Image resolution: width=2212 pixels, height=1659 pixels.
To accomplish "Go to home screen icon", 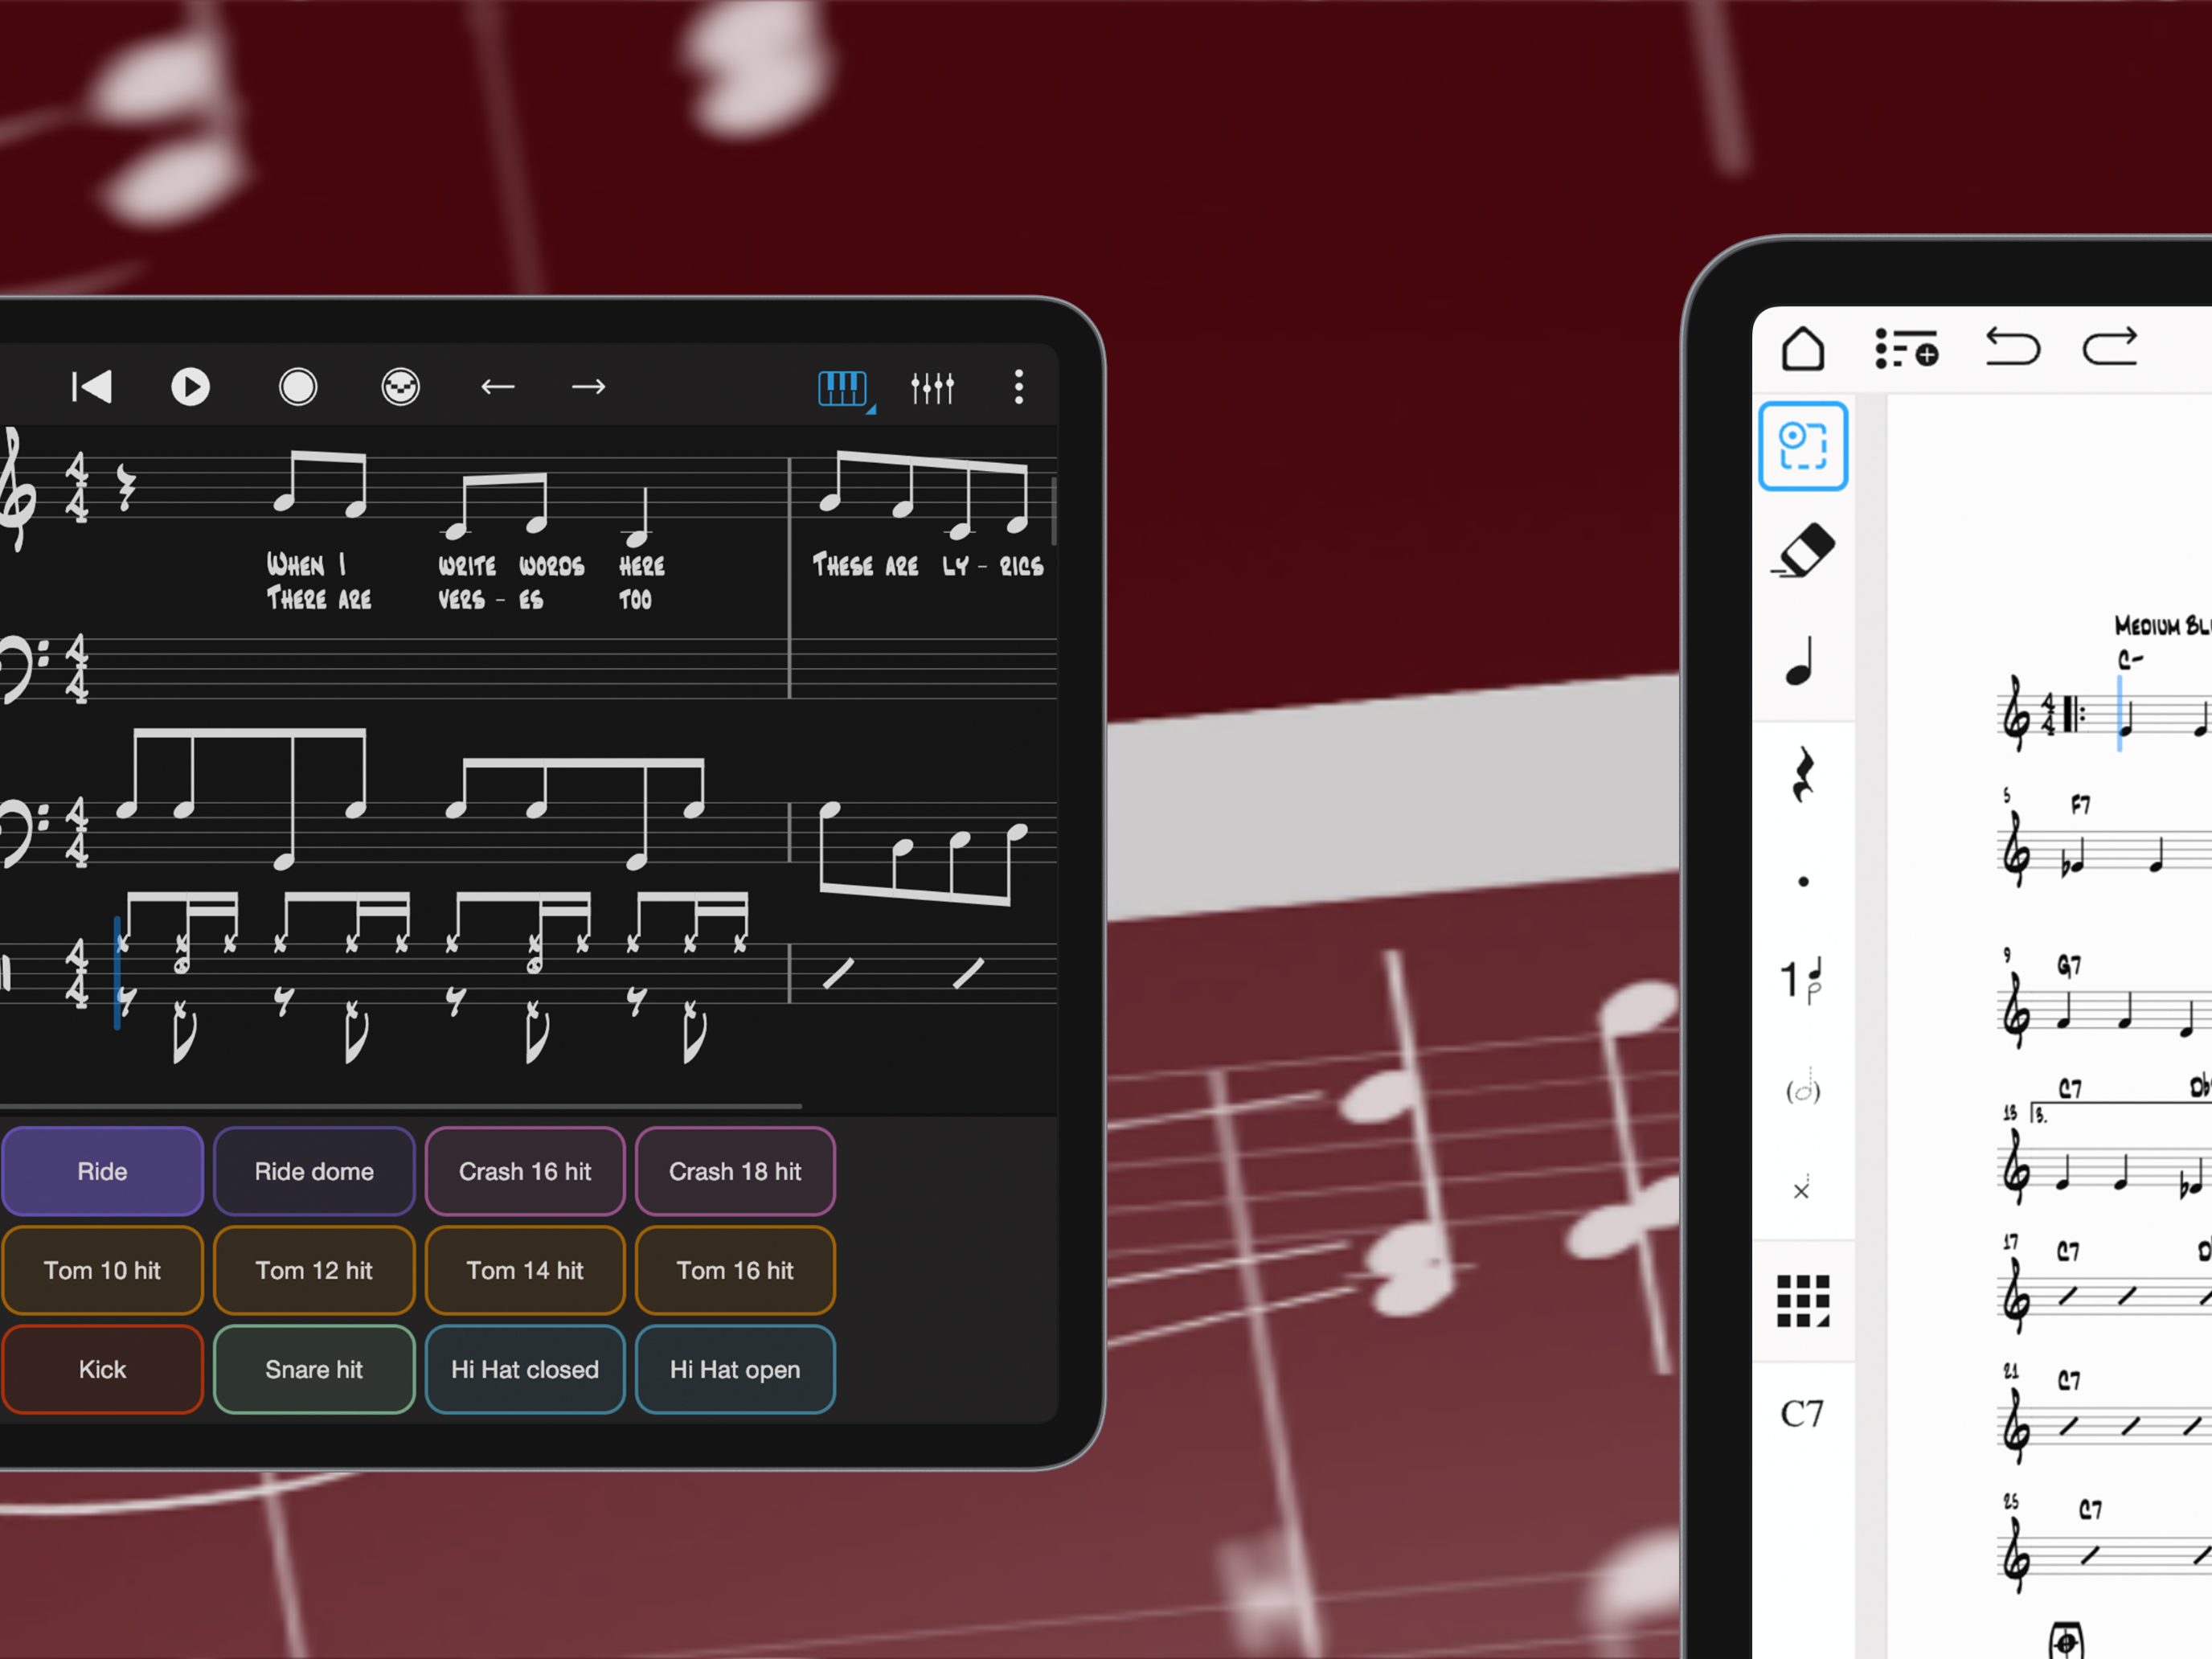I will point(1802,349).
